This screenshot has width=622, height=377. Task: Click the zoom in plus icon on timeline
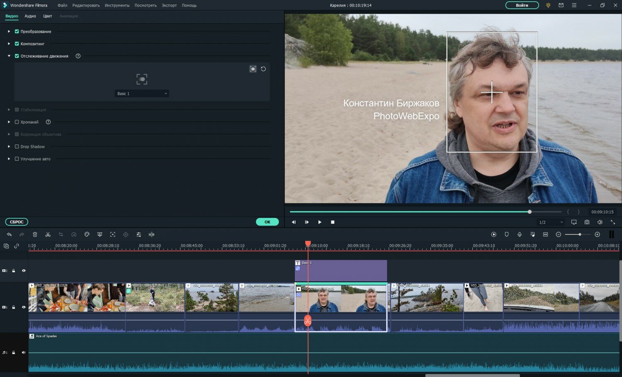pyautogui.click(x=597, y=234)
